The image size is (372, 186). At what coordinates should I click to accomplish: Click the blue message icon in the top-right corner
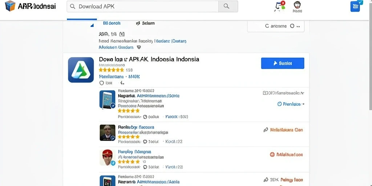(356, 6)
